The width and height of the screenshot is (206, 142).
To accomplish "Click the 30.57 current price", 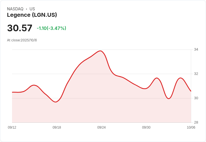I will click(20, 28).
